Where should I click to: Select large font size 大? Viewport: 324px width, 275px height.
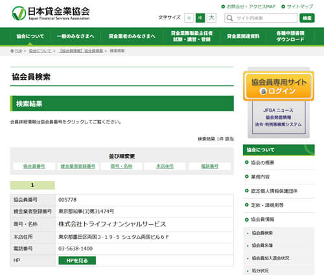click(211, 18)
